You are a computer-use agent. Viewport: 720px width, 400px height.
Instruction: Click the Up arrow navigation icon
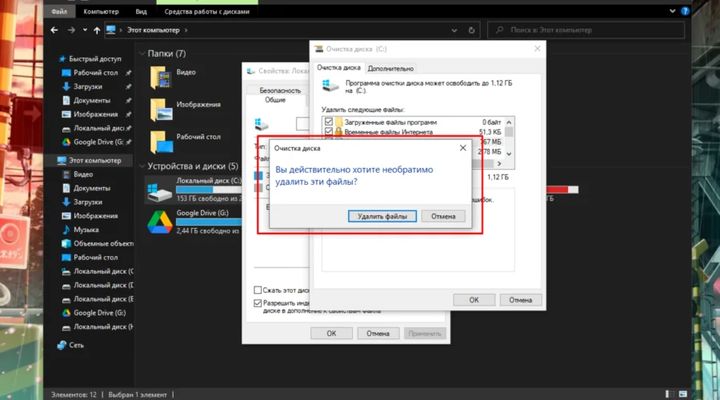coord(97,30)
